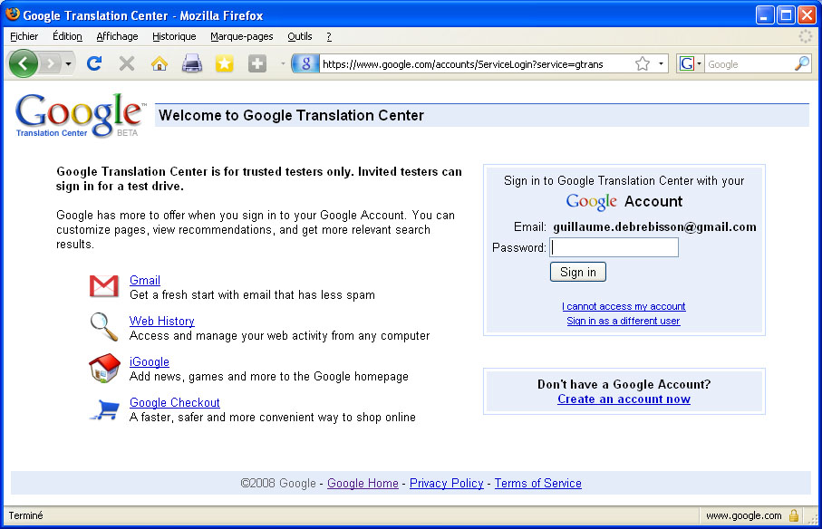
Task: Click the Firefox icon in the title bar
Action: pyautogui.click(x=13, y=14)
